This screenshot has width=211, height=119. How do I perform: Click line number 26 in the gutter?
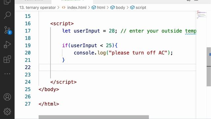(28, 97)
